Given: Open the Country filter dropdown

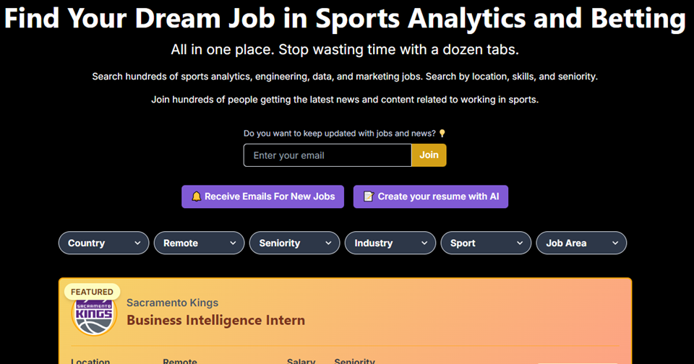Looking at the screenshot, I should click(x=103, y=243).
